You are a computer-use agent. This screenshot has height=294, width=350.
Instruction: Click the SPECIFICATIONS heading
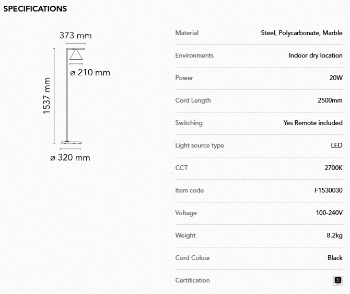pyautogui.click(x=35, y=9)
